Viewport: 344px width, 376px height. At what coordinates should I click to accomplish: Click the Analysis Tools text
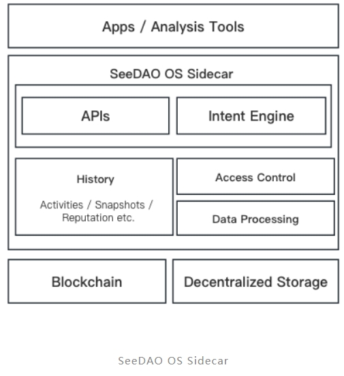(198, 27)
